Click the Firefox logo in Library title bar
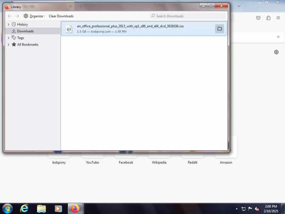The height and width of the screenshot is (214, 285). pos(7,7)
